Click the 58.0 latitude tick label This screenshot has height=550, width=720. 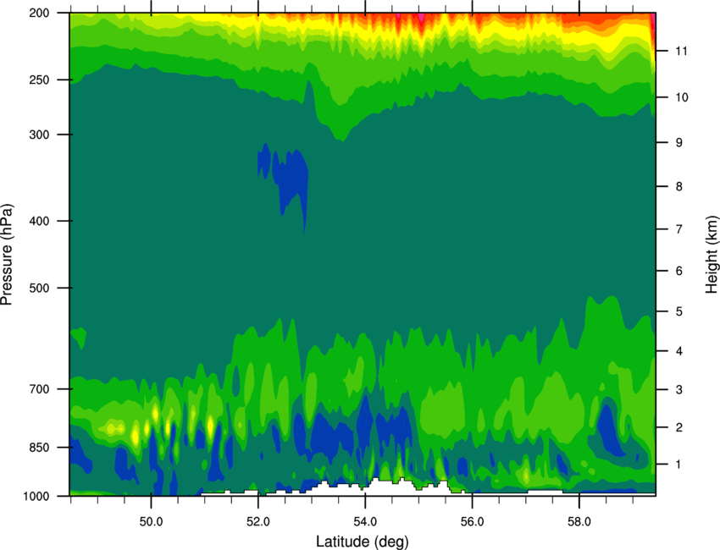[x=579, y=522]
